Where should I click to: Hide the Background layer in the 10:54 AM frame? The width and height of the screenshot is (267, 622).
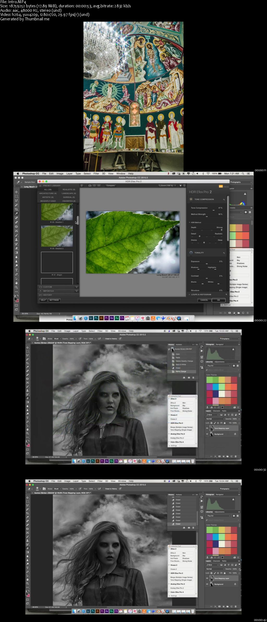tap(207, 584)
